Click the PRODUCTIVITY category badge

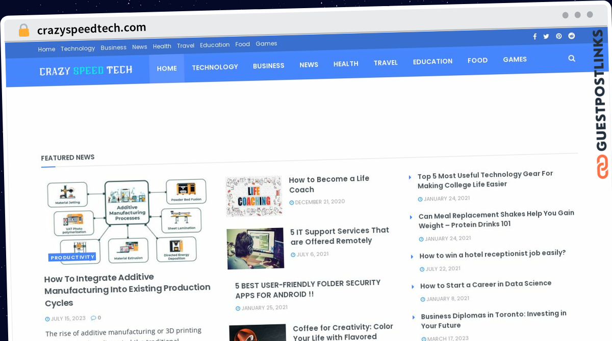(x=72, y=257)
